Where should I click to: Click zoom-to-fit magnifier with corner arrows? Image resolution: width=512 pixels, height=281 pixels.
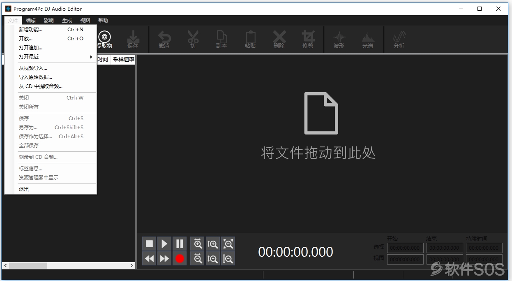click(x=228, y=244)
